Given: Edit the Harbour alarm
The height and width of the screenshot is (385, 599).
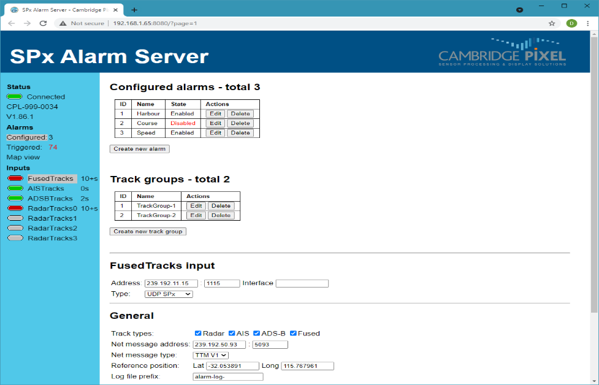Looking at the screenshot, I should click(215, 113).
